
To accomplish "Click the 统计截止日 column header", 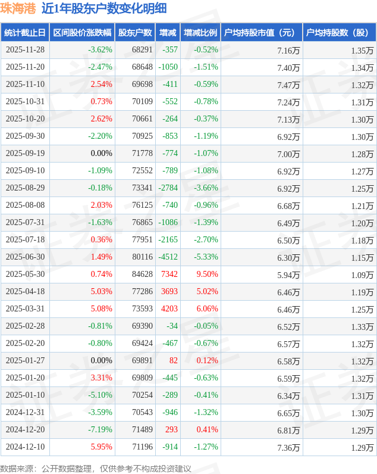I will (25, 33).
